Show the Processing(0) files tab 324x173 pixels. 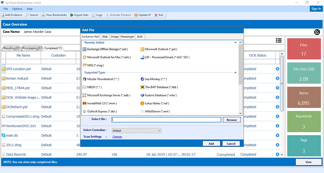click(32, 48)
